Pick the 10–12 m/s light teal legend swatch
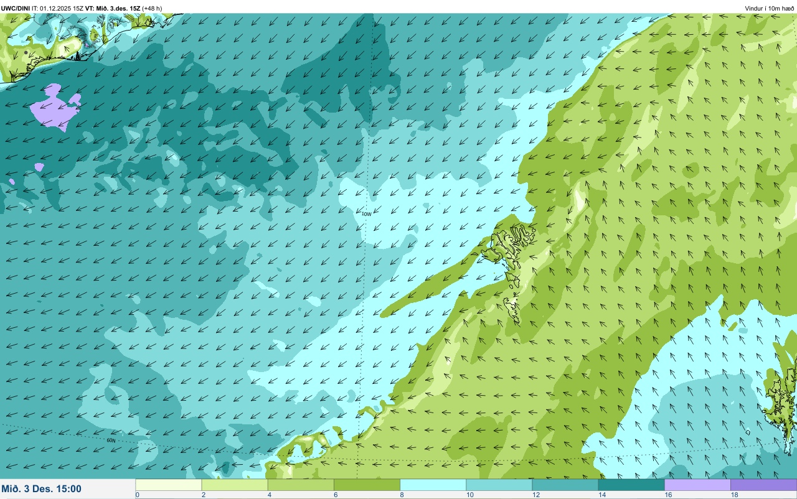Viewport: 797px width, 499px height. pyautogui.click(x=499, y=485)
